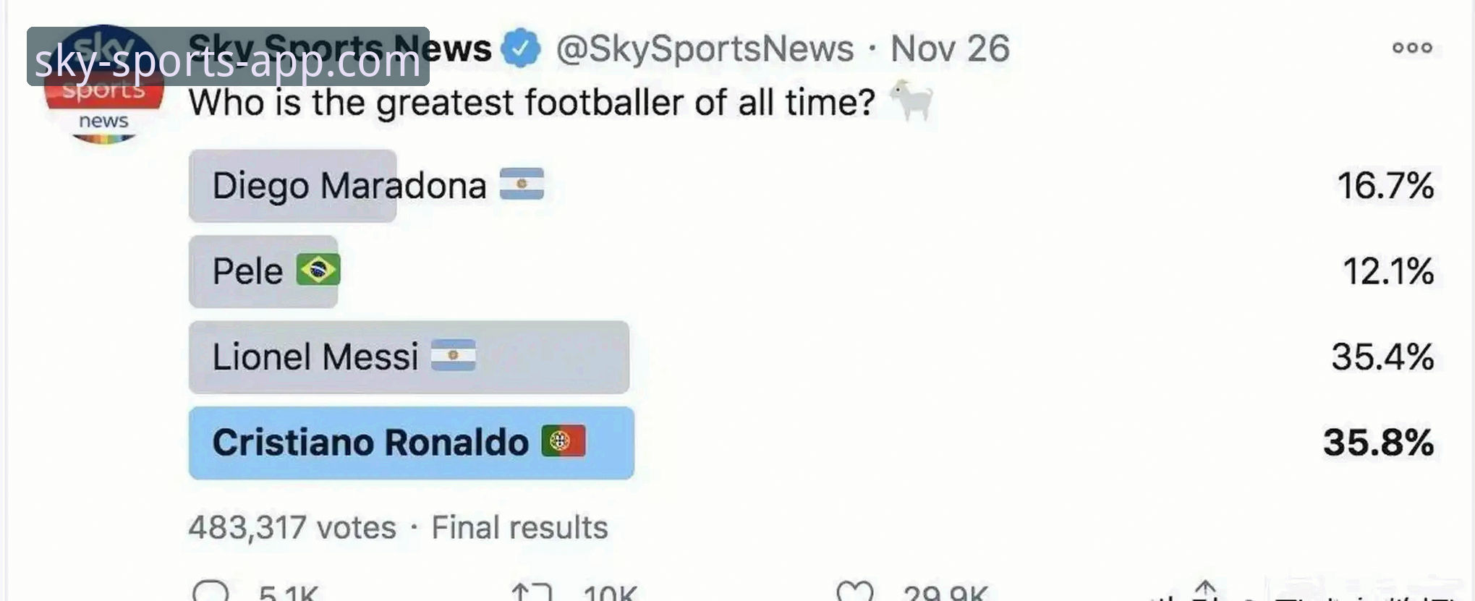The height and width of the screenshot is (601, 1475).
Task: Click the Final results text
Action: (519, 527)
